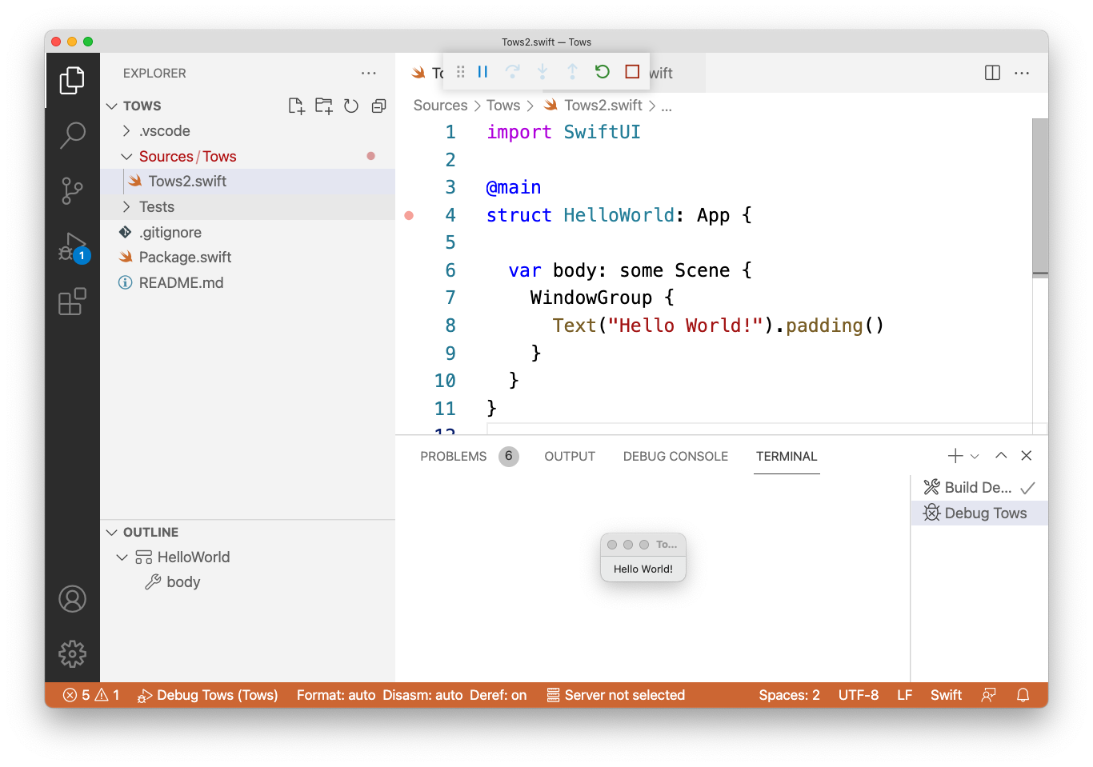Switch to the DEBUG CONSOLE tab
The image size is (1093, 767).
[x=675, y=456]
